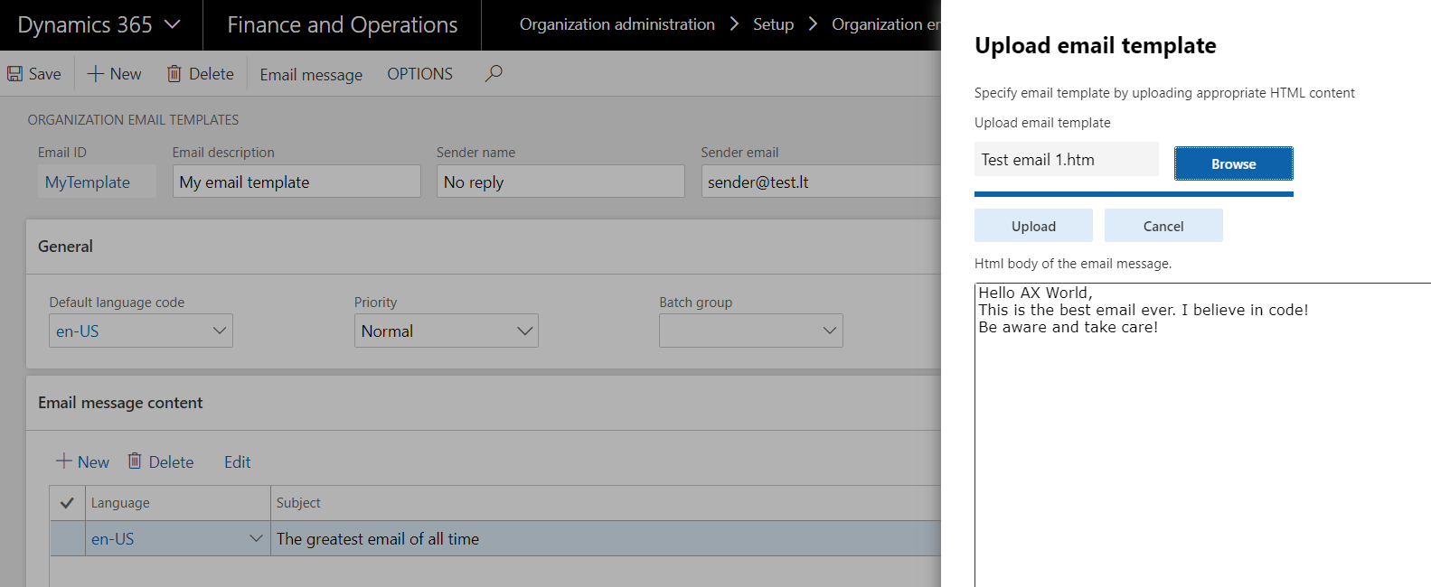Toggle the select-all checkmark in grid header
The height and width of the screenshot is (587, 1431).
[x=67, y=503]
